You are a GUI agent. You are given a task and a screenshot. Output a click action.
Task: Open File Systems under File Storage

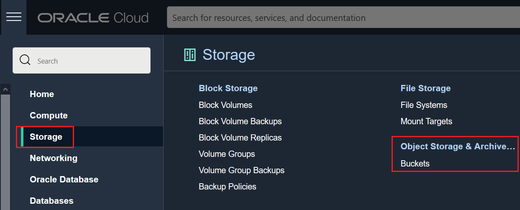[424, 105]
